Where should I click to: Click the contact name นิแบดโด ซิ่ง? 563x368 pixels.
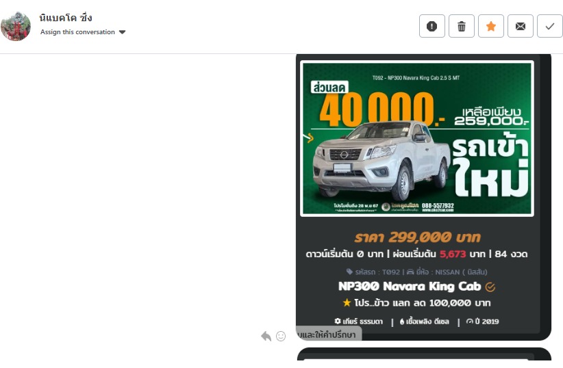tap(66, 17)
